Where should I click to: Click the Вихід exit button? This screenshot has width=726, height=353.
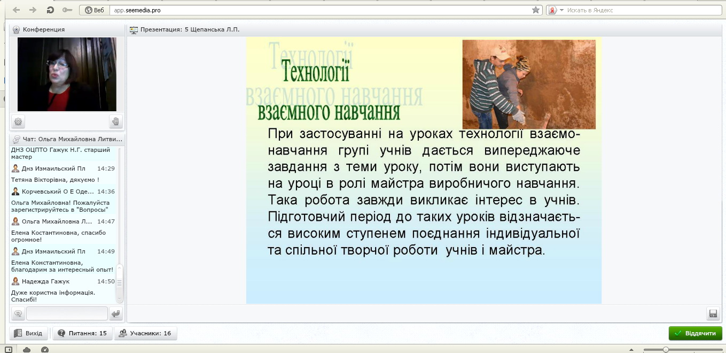(28, 333)
